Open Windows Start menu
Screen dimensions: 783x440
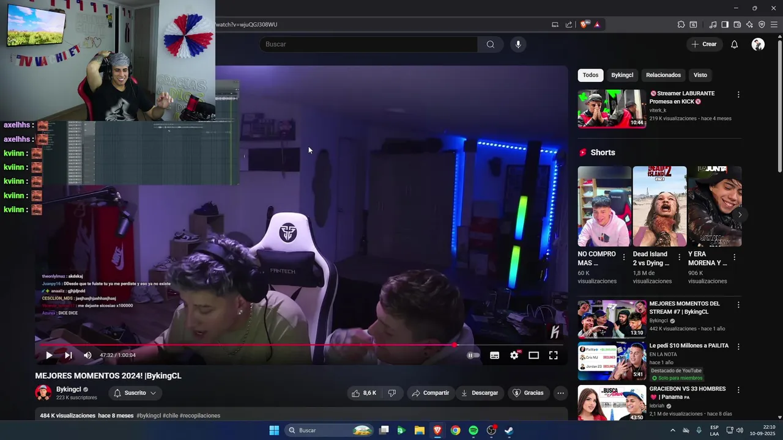click(x=274, y=430)
